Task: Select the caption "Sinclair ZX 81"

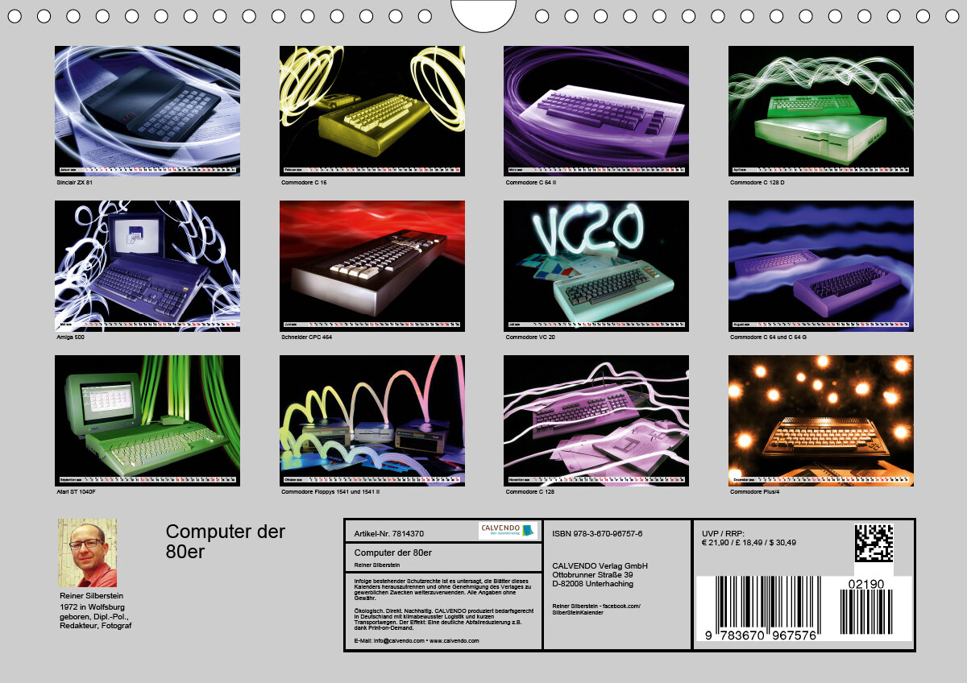Action: coord(74,183)
